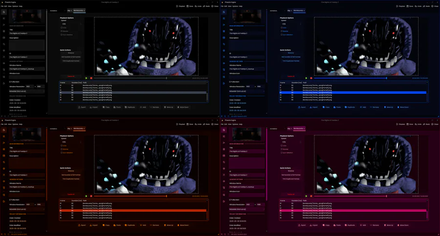The width and height of the screenshot is (440, 236).
Task: Click Export frames icon in the gray-theme window
Action: pos(79,107)
